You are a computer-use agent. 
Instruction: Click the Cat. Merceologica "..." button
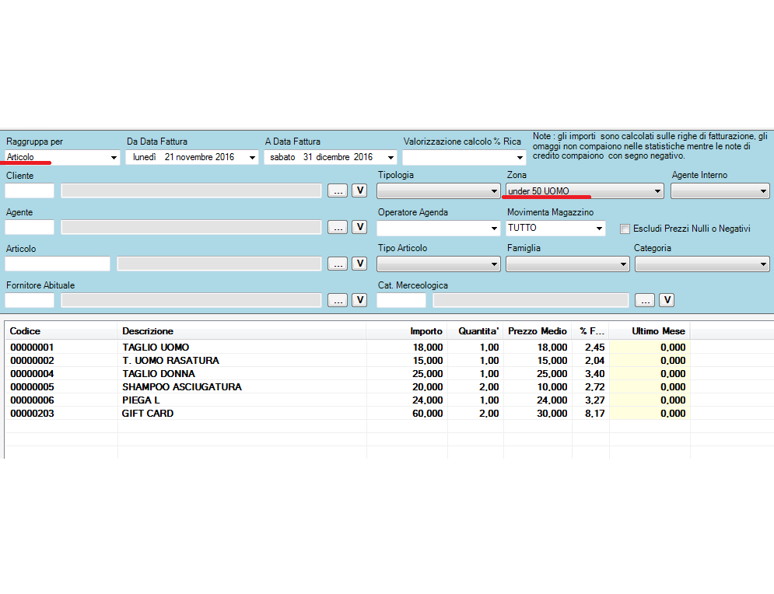tap(645, 300)
